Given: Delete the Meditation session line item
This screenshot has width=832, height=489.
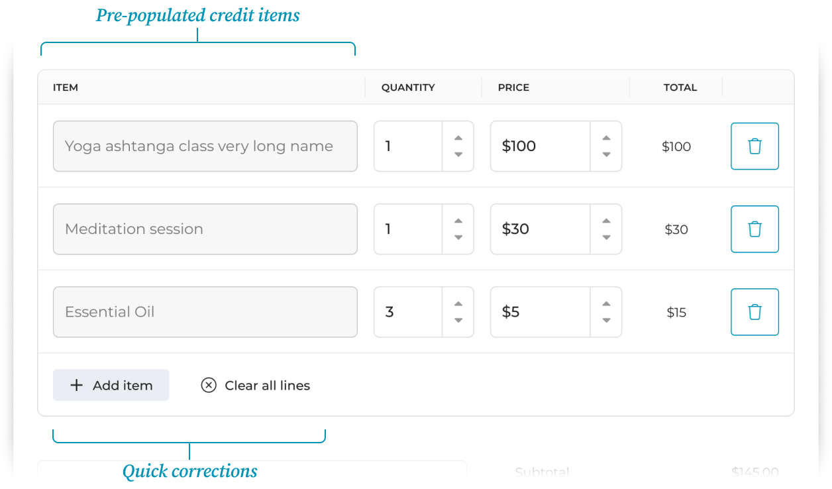Looking at the screenshot, I should 754,229.
